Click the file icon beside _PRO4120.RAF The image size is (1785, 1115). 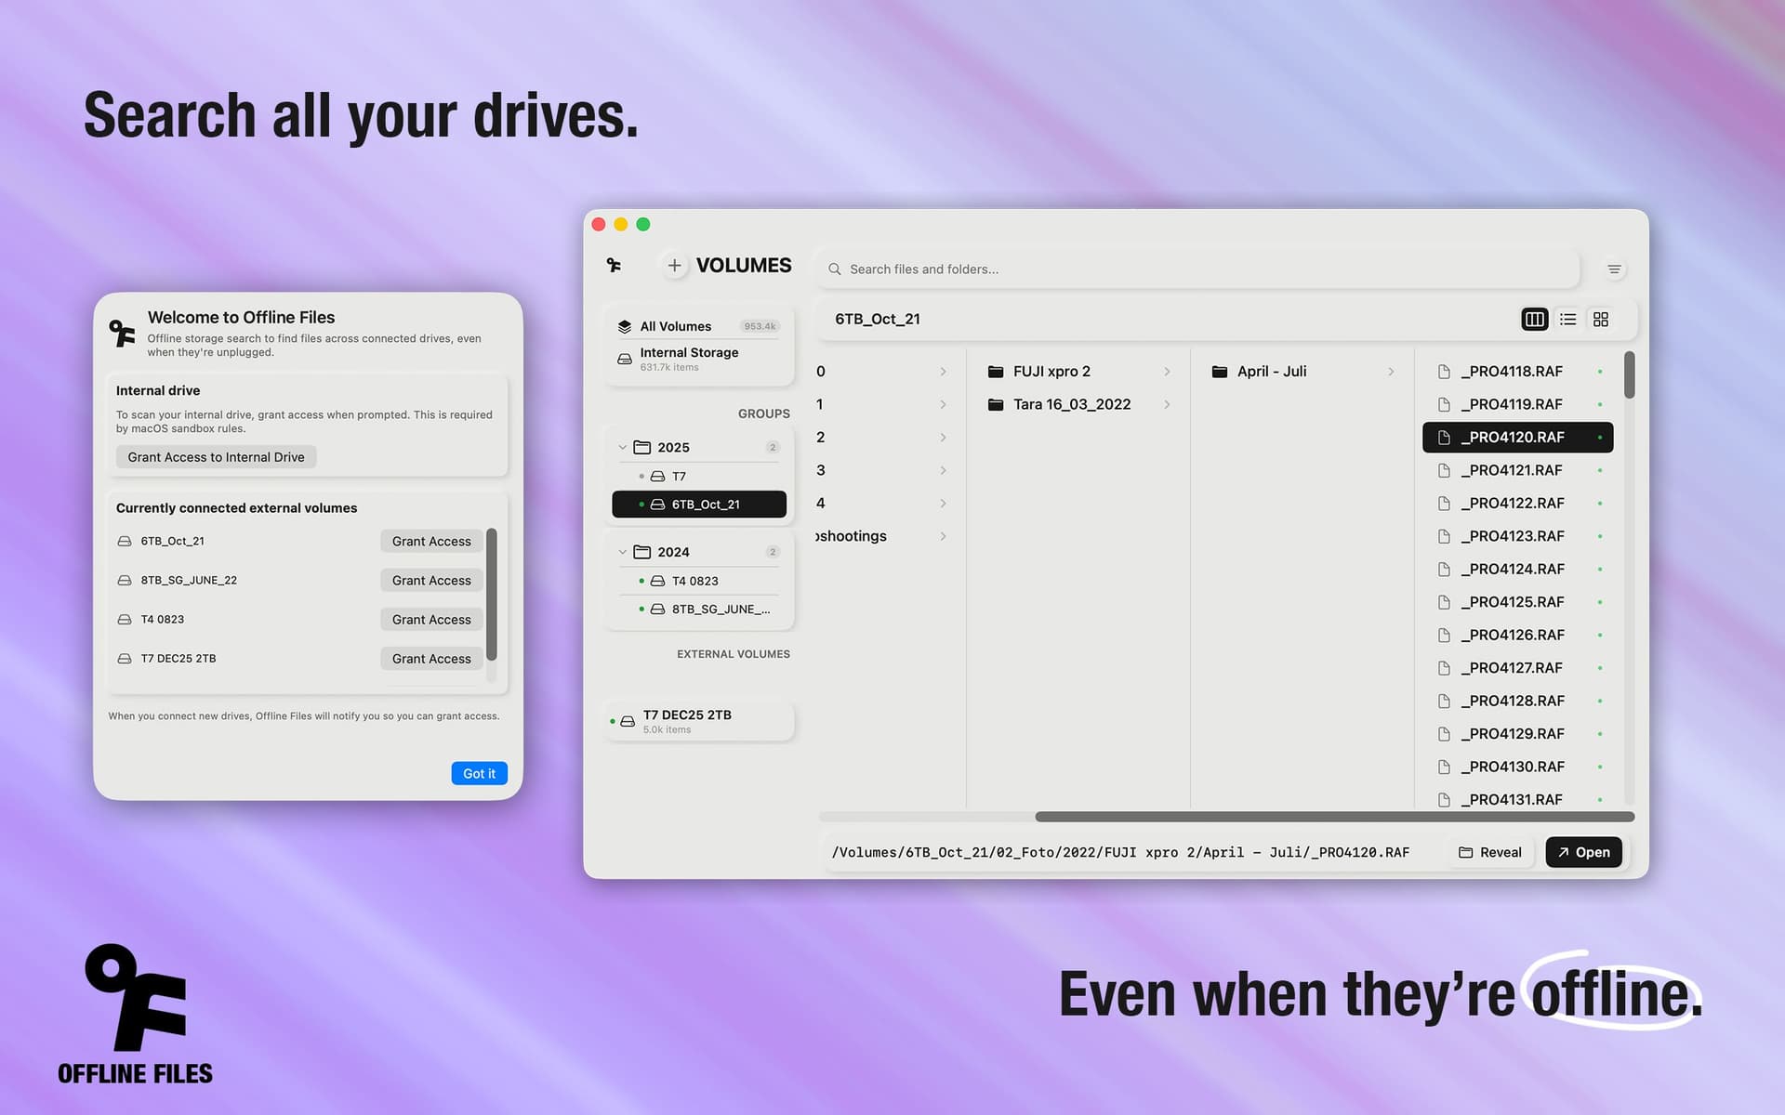[1443, 437]
